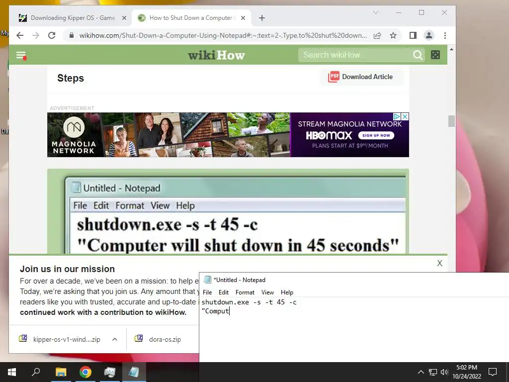Open the Notepad Edit menu
This screenshot has width=509, height=382.
[x=223, y=292]
